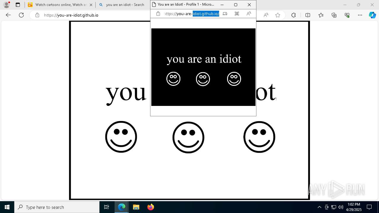Switch to the Watch cartoons online tab

click(x=60, y=5)
